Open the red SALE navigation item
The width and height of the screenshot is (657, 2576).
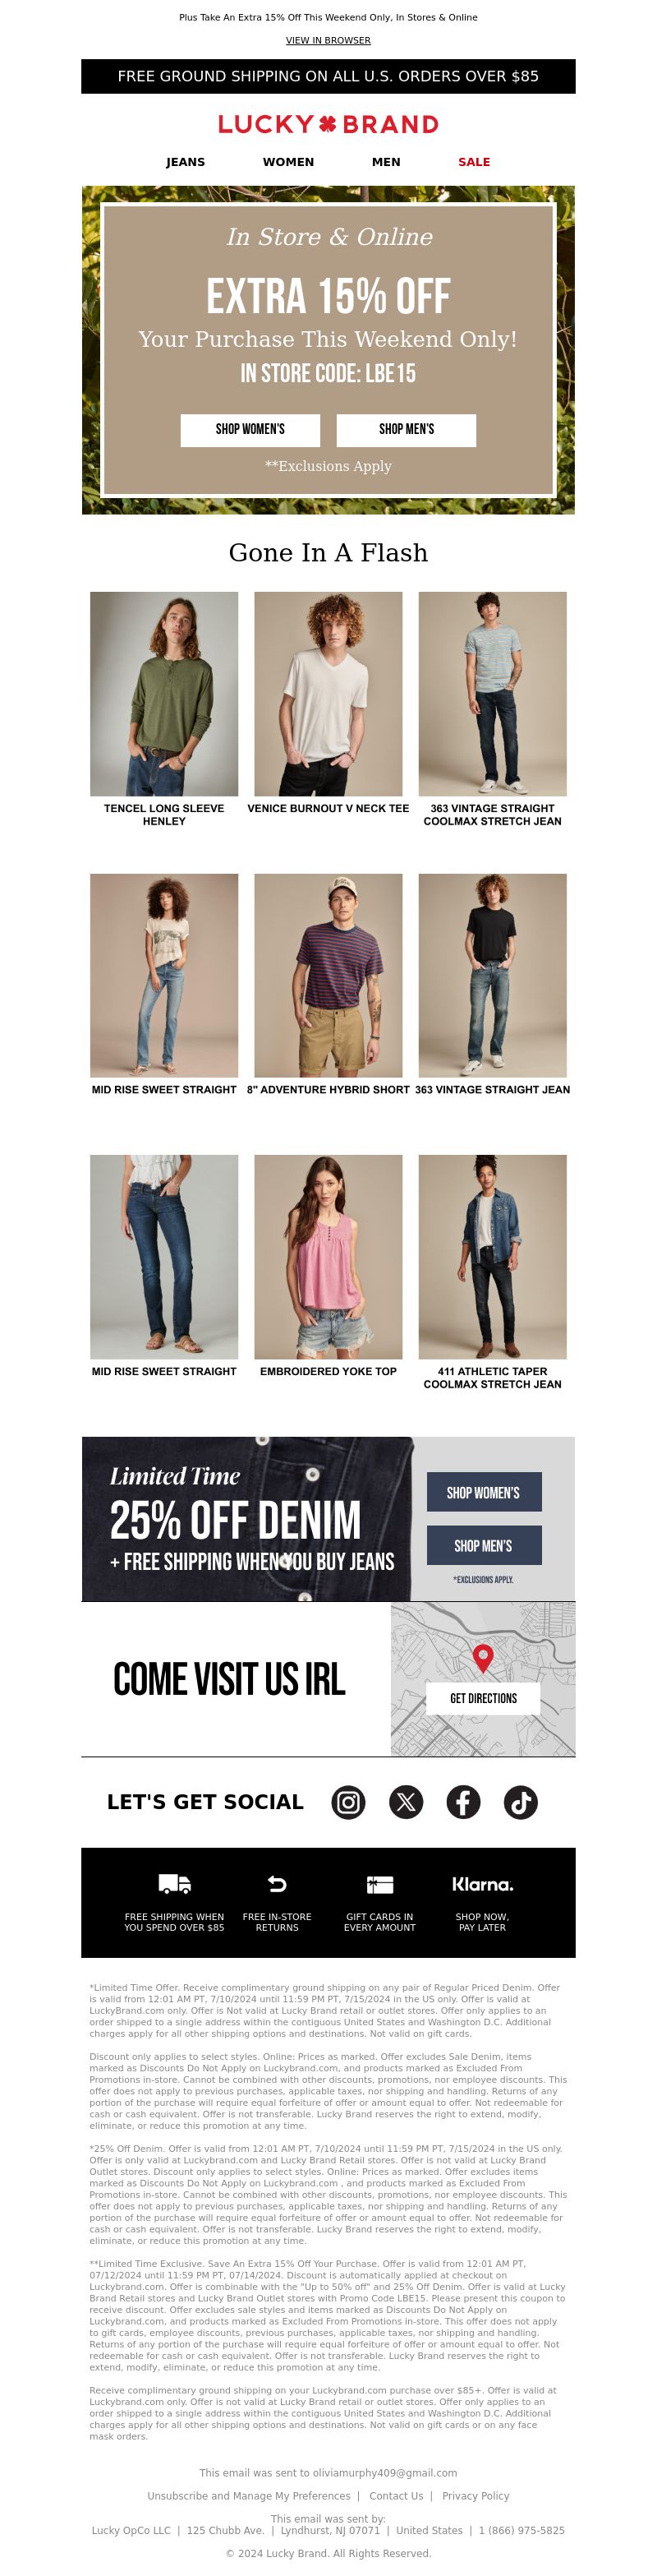click(475, 162)
